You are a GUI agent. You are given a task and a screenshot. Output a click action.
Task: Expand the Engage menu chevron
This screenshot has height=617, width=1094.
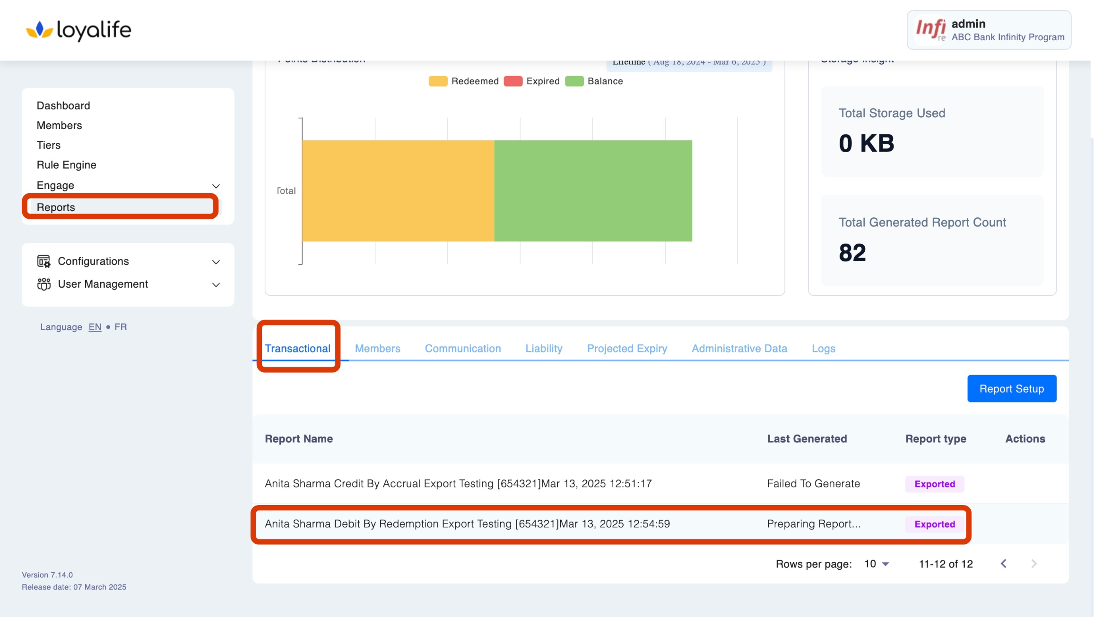(x=216, y=186)
